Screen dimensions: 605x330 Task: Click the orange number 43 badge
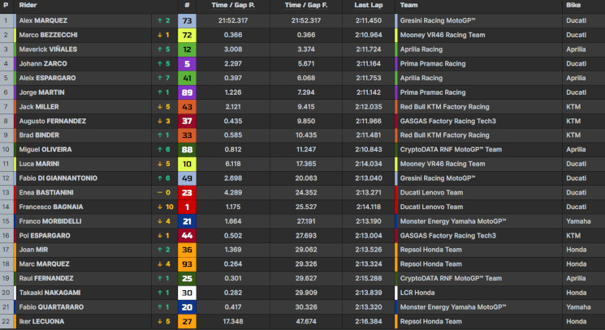[187, 107]
